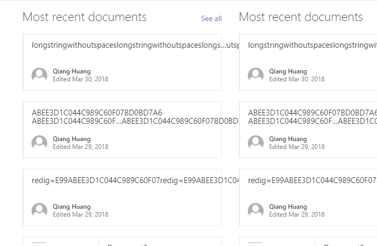Click the avatar on the left longstringwithoutspaces card

[x=39, y=75]
